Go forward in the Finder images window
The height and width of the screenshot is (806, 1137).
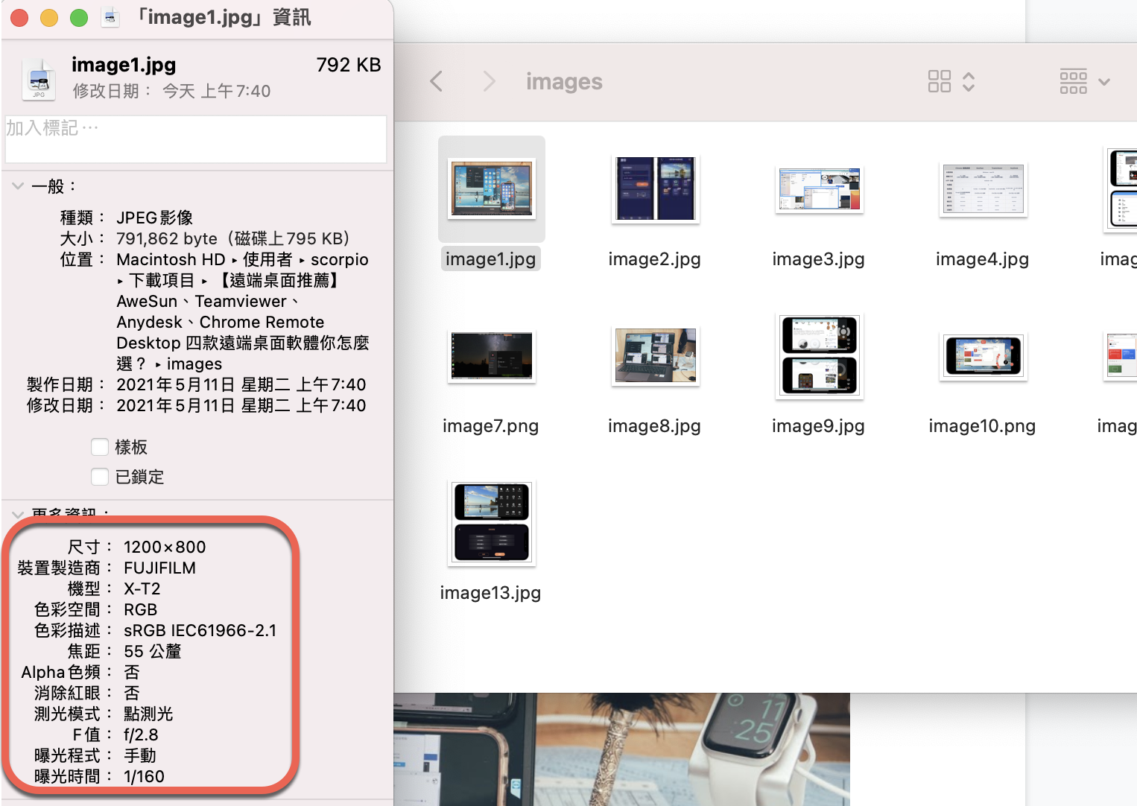coord(489,81)
